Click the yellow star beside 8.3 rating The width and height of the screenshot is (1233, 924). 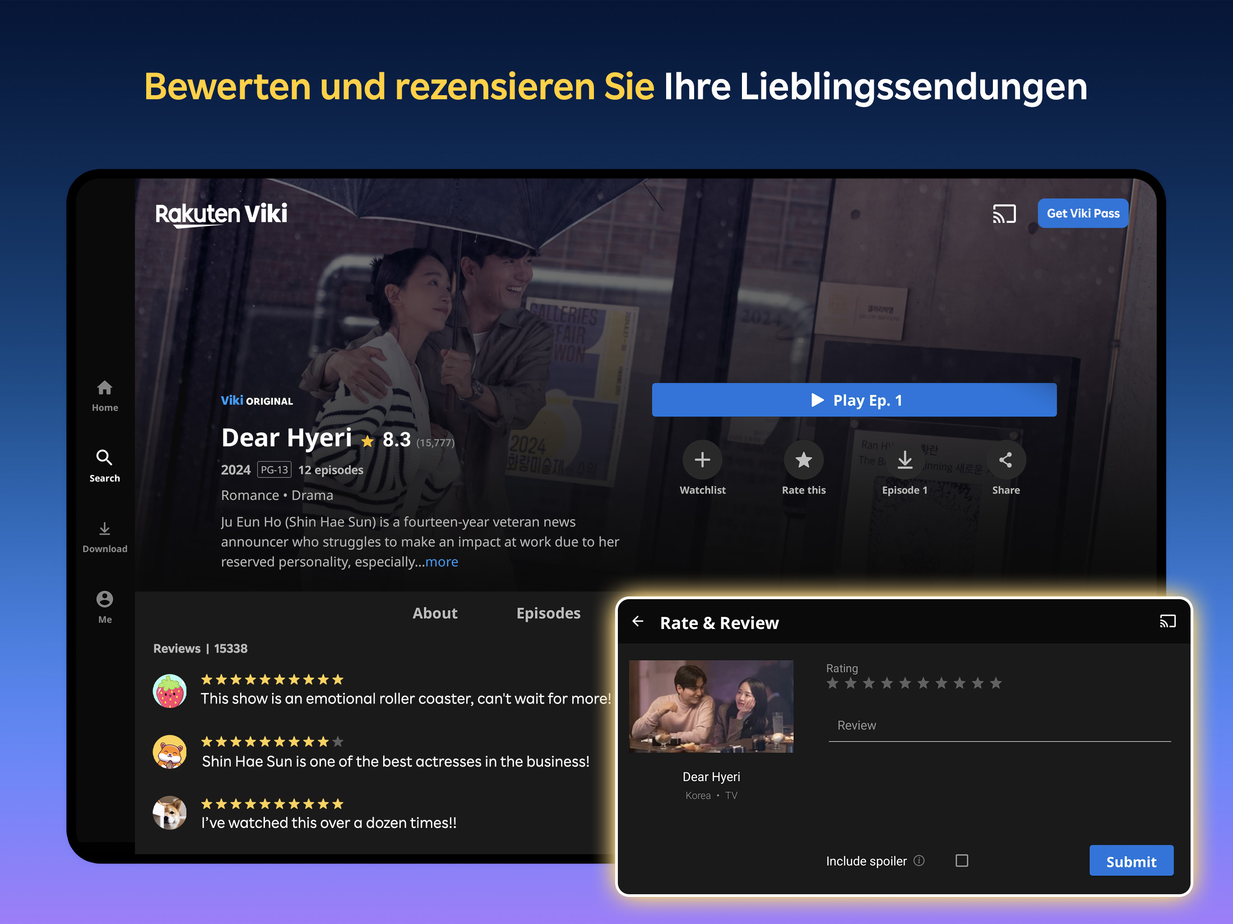(x=367, y=441)
